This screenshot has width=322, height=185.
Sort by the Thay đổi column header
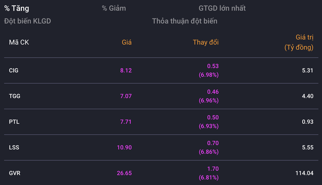206,42
